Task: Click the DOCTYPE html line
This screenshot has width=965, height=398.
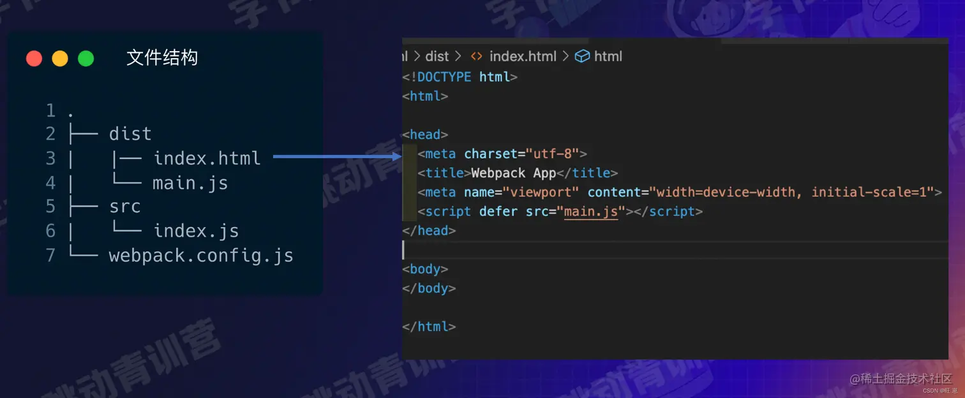Action: coord(460,77)
